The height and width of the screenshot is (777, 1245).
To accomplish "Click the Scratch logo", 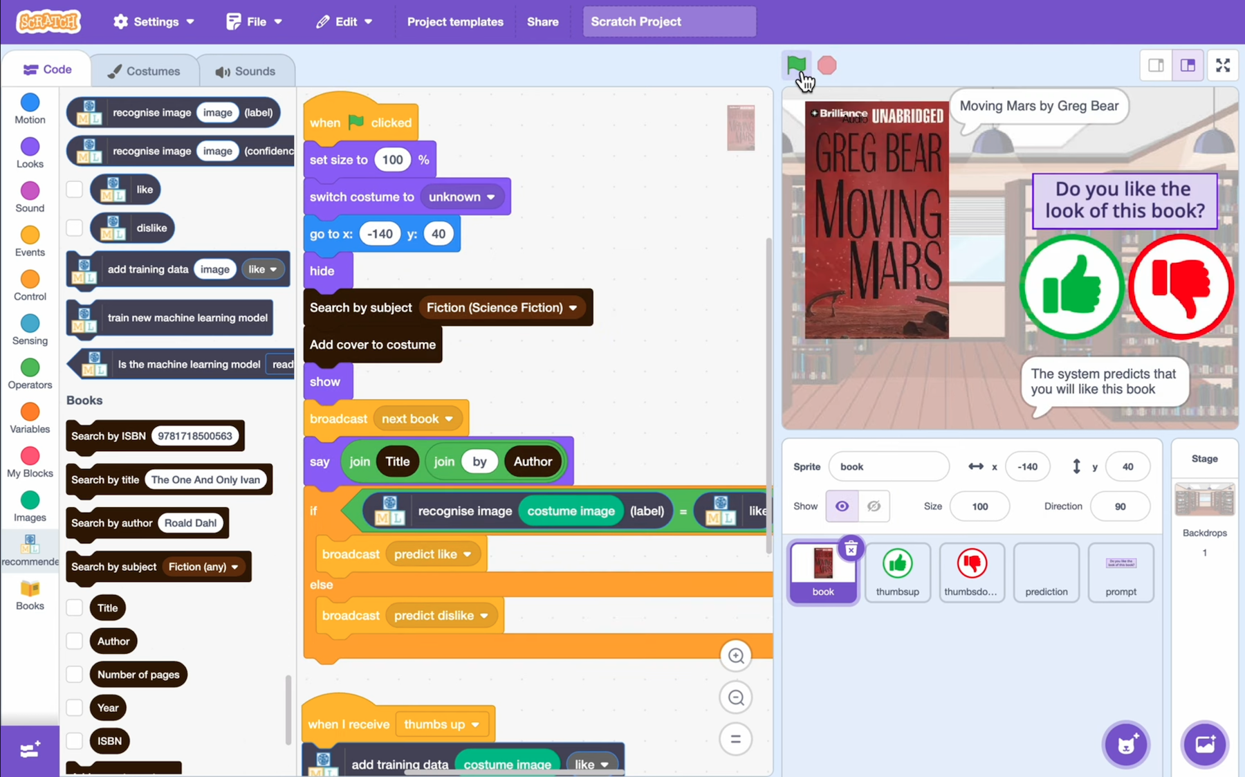I will click(x=48, y=21).
